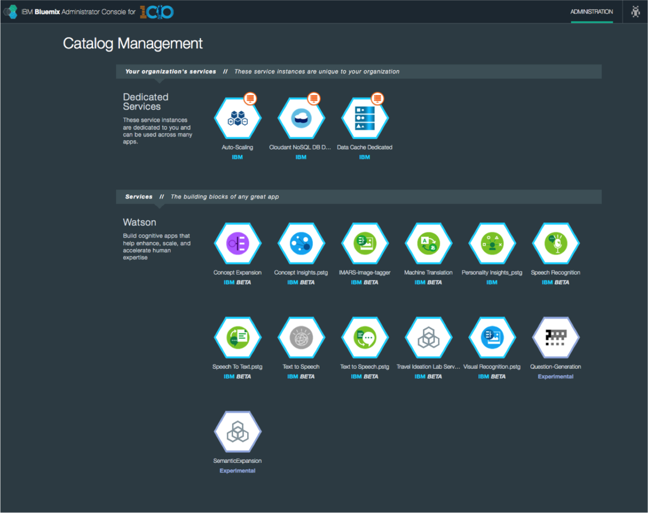The width and height of the screenshot is (648, 513).
Task: Open the Data Cache Dedicated icon
Action: 365,119
